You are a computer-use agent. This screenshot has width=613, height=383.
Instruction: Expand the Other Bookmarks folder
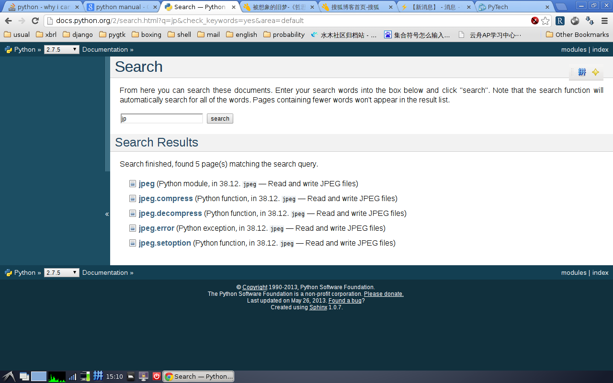tap(577, 34)
